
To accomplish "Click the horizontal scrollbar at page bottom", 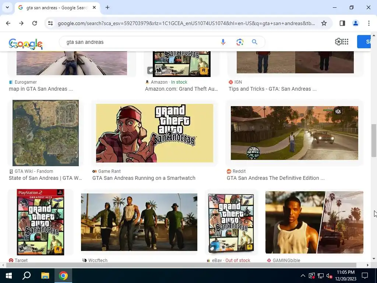I will 181,265.
